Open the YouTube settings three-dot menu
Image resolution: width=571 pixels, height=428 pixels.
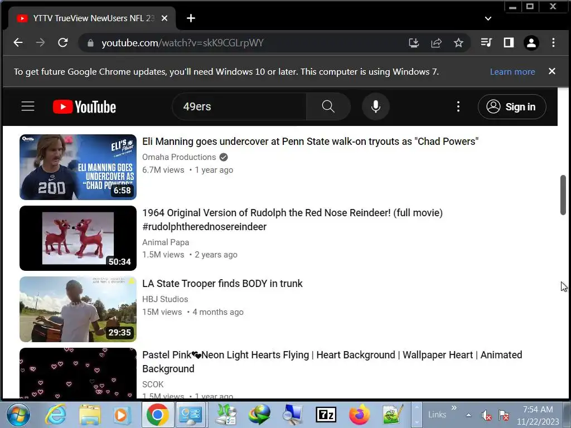[458, 106]
